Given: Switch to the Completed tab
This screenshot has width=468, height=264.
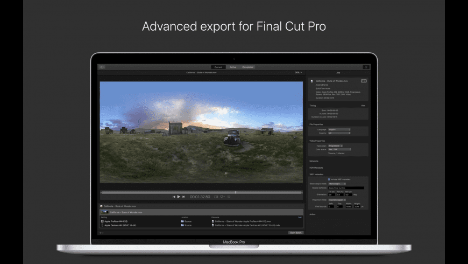Looking at the screenshot, I should point(247,67).
